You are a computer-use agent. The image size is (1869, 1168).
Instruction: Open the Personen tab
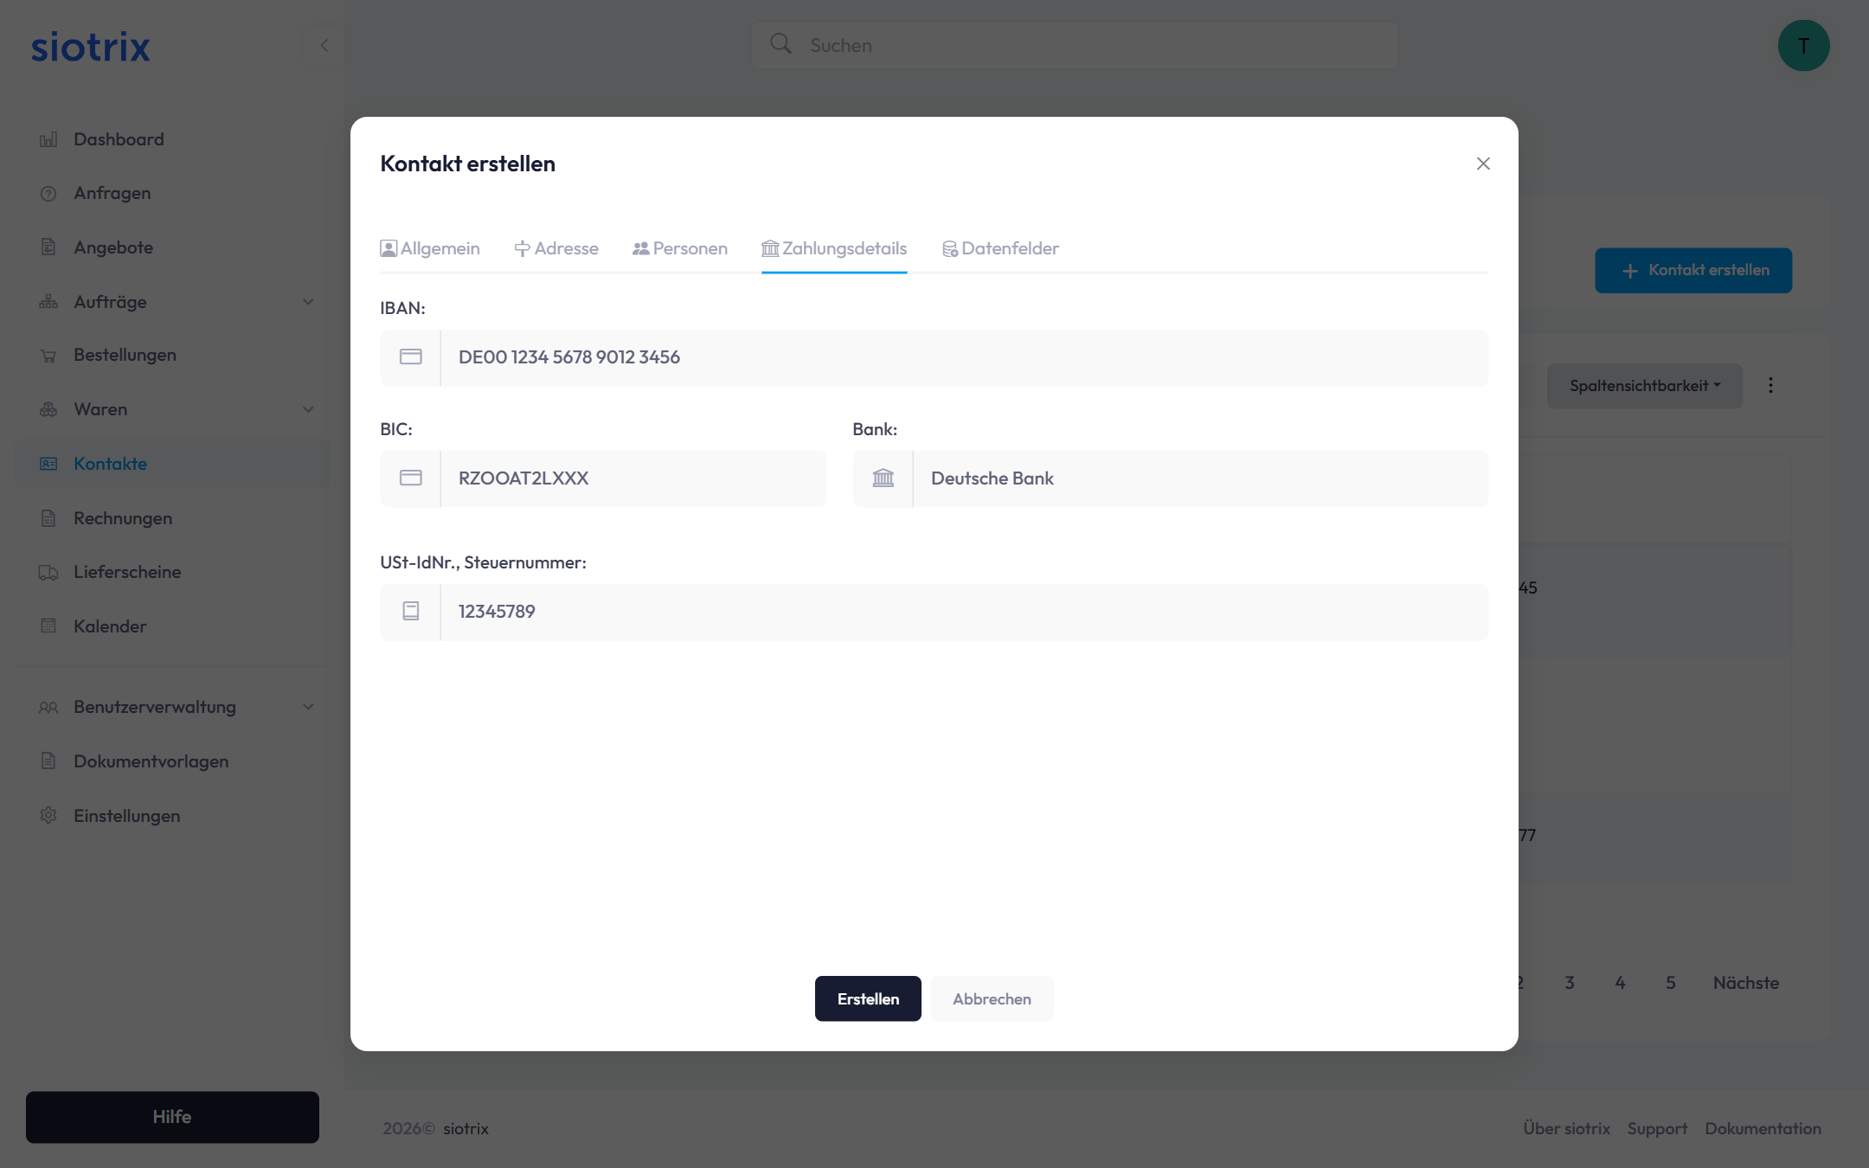680,248
